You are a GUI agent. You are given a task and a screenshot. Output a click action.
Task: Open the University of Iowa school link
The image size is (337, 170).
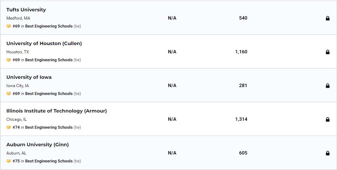click(29, 77)
